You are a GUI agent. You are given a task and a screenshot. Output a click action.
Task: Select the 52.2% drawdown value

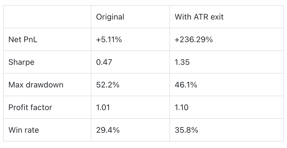coord(108,85)
